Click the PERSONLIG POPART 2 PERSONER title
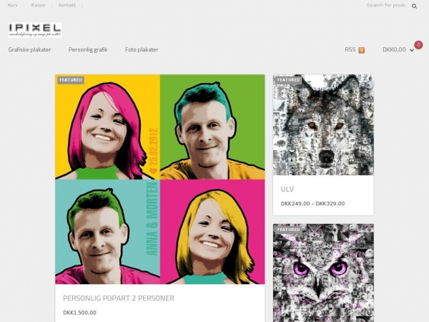429x322 pixels. (x=119, y=298)
